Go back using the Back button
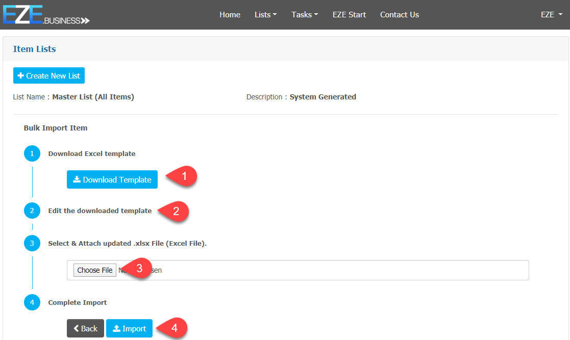The height and width of the screenshot is (340, 570). pos(85,329)
